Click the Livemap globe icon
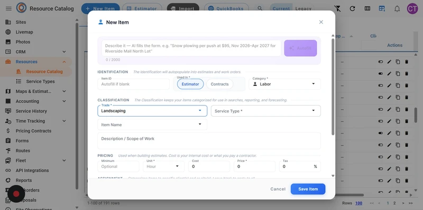This screenshot has height=210, width=423. tap(8, 32)
